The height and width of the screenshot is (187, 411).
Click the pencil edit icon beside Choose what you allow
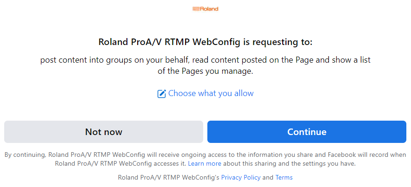[161, 94]
